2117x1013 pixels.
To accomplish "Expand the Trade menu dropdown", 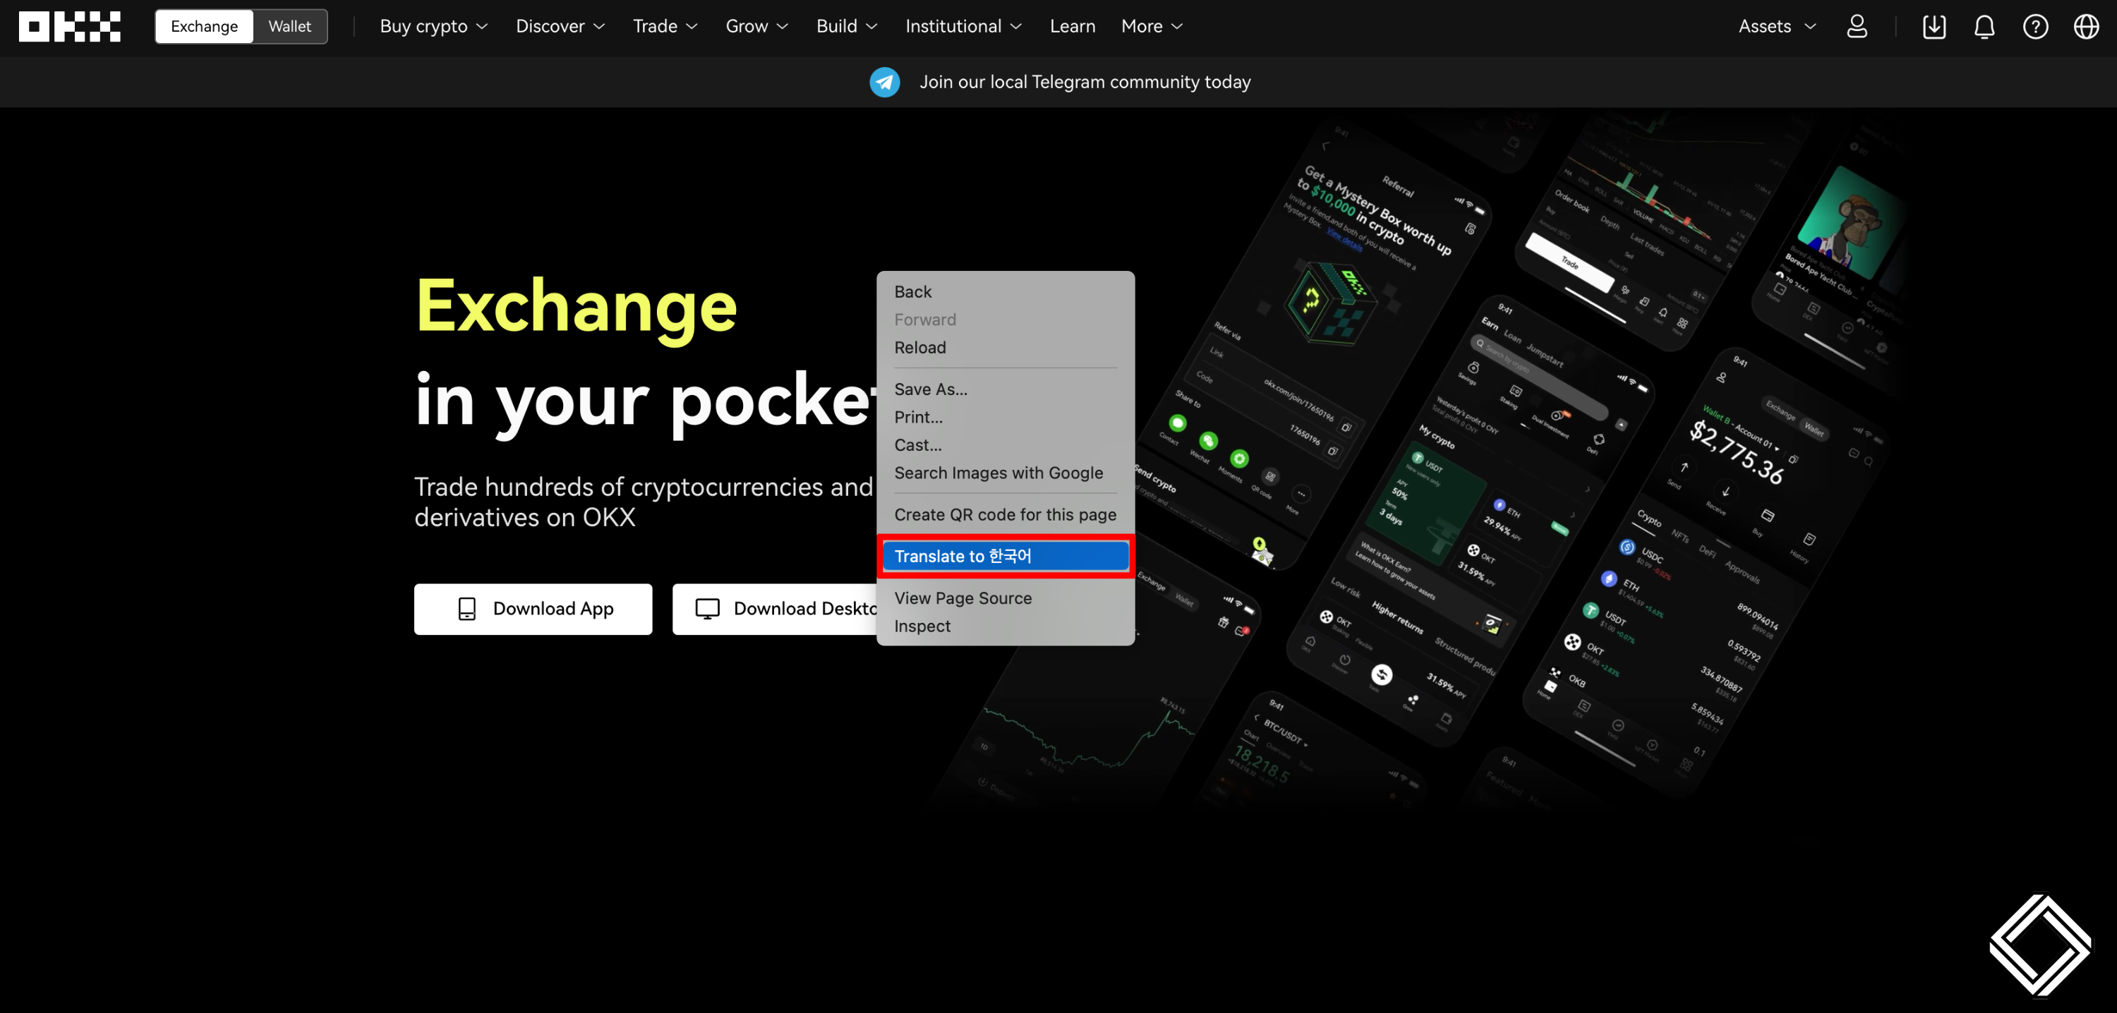I will [665, 26].
